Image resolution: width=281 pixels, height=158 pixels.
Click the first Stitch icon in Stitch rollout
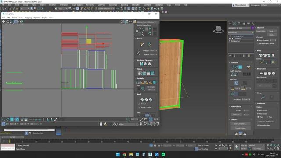coord(140,73)
